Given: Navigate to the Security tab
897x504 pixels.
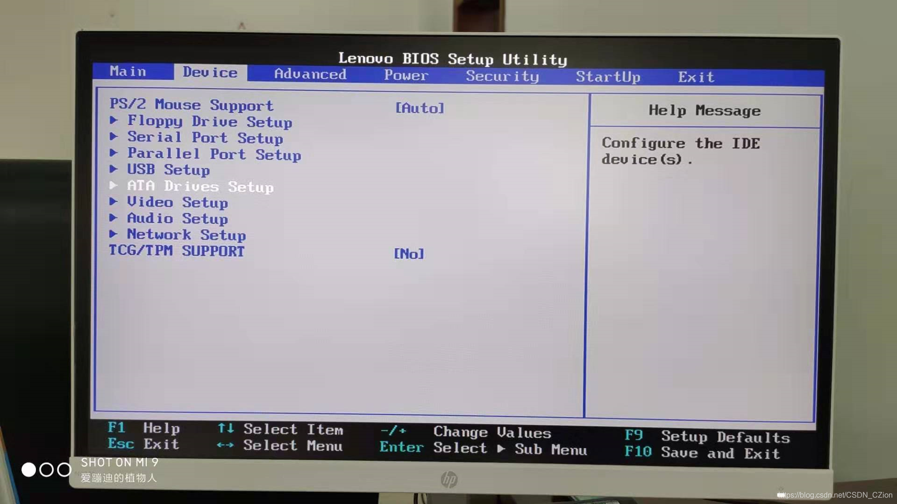Looking at the screenshot, I should [502, 77].
